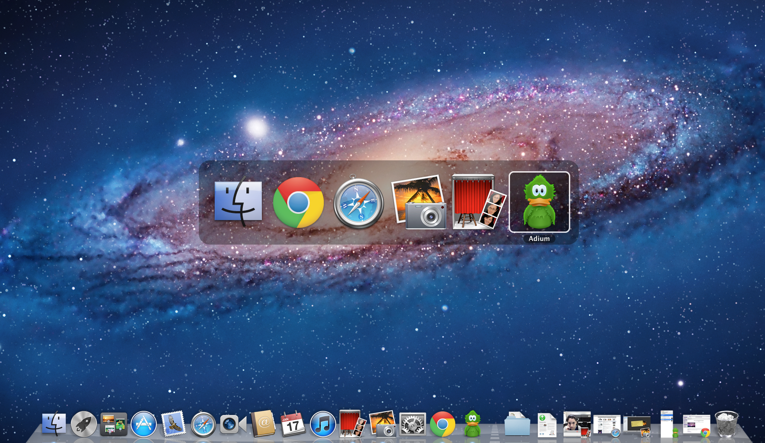
Task: Click the Adium label under the switcher
Action: pos(539,239)
